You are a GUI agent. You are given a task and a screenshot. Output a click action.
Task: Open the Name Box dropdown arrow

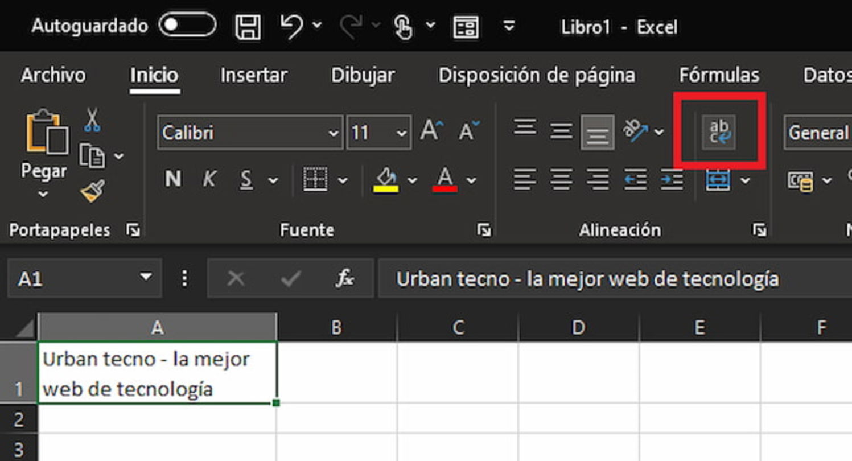pyautogui.click(x=146, y=277)
